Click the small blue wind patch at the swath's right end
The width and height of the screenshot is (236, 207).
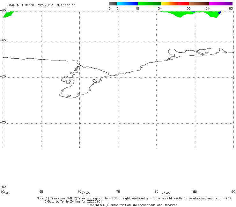[219, 13]
